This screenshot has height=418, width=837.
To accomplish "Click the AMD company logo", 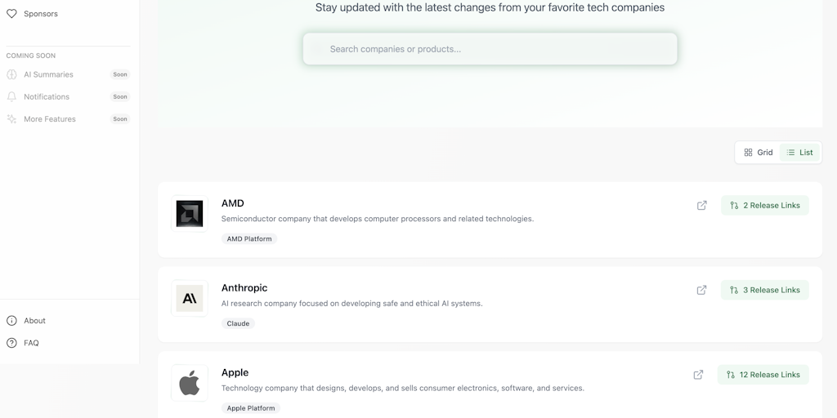I will (x=190, y=214).
